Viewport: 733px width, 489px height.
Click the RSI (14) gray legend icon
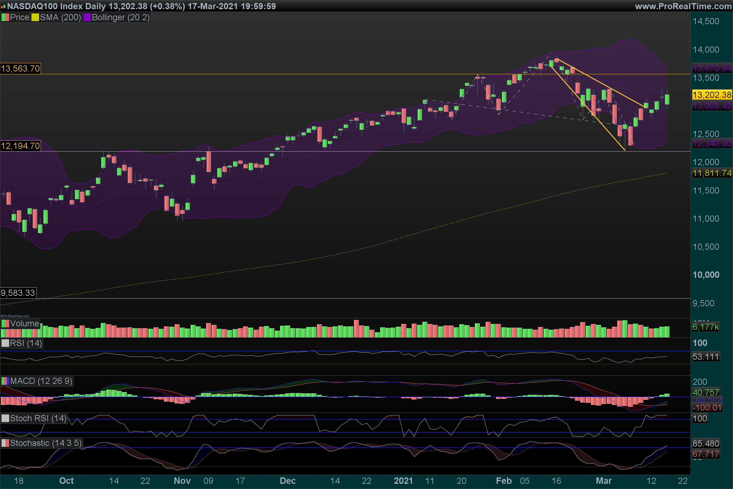(x=5, y=343)
